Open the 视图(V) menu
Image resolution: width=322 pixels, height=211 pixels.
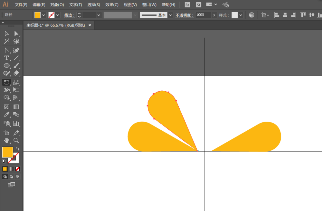pyautogui.click(x=130, y=5)
